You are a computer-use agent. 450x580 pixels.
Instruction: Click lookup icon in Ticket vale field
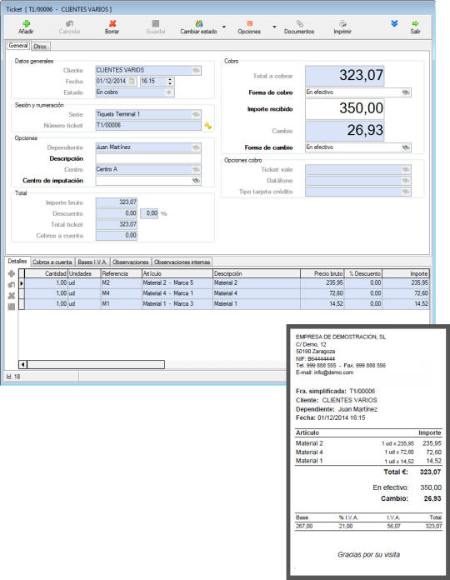(406, 169)
